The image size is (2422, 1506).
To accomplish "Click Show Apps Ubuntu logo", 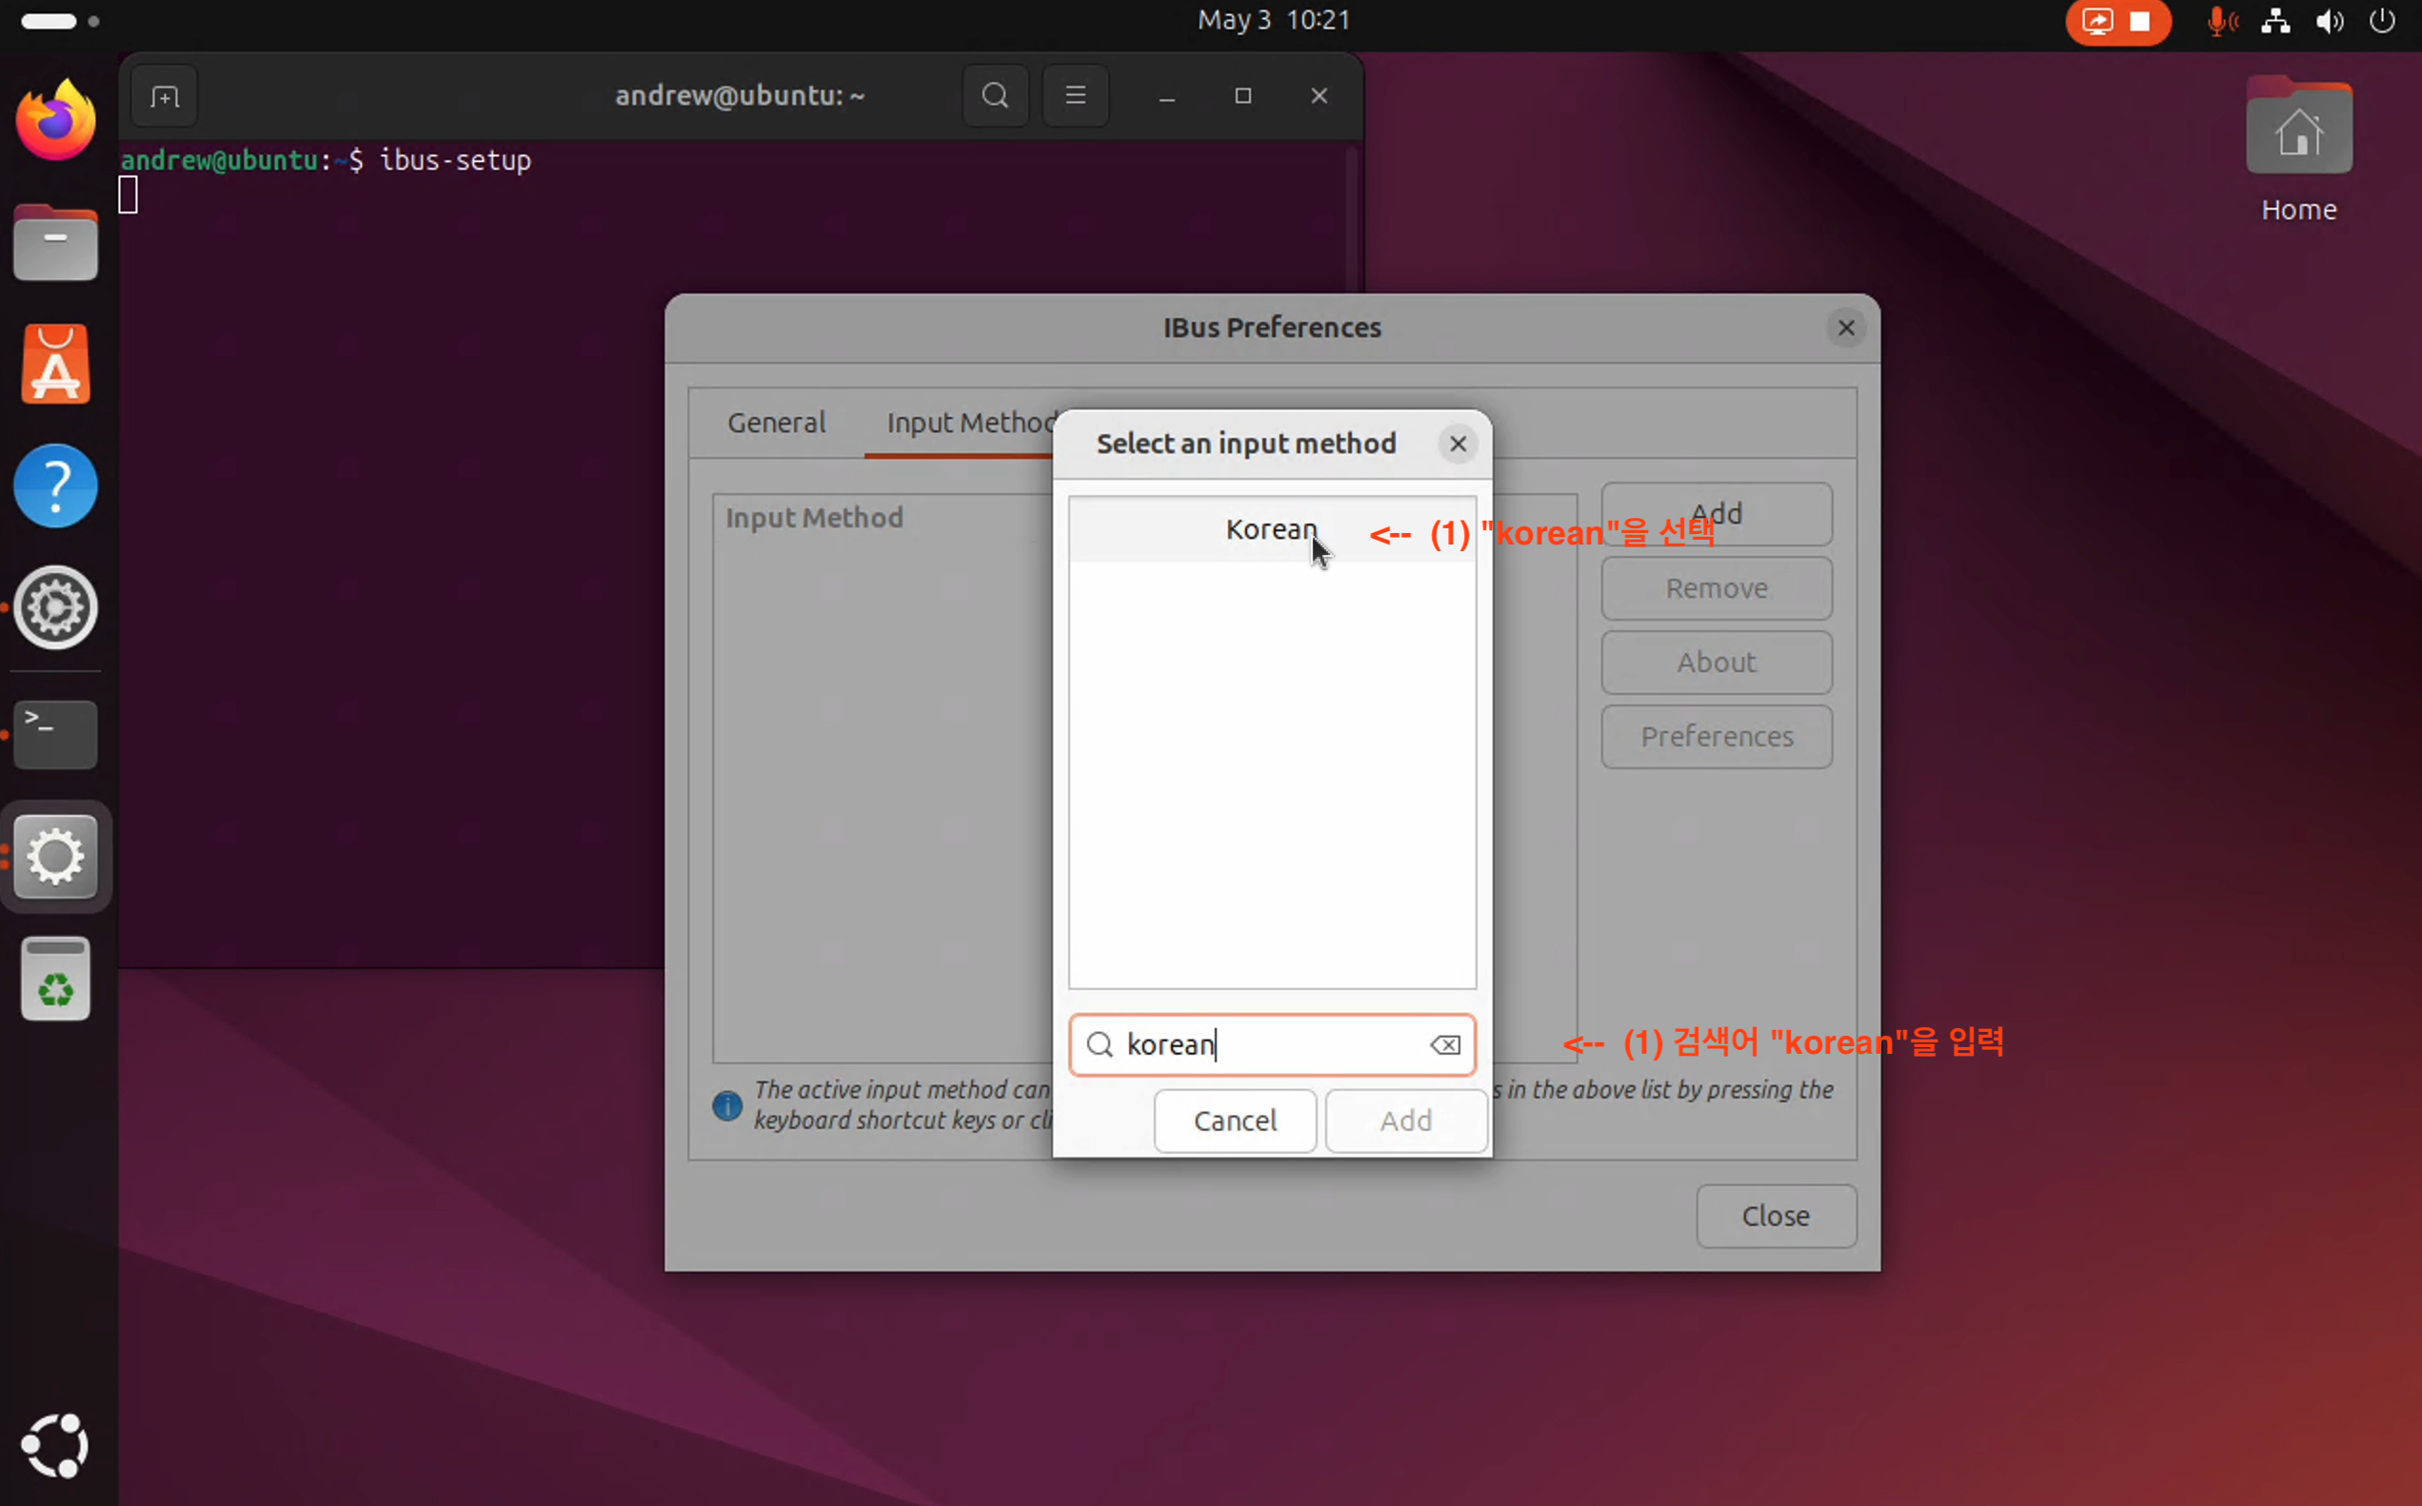I will point(56,1444).
